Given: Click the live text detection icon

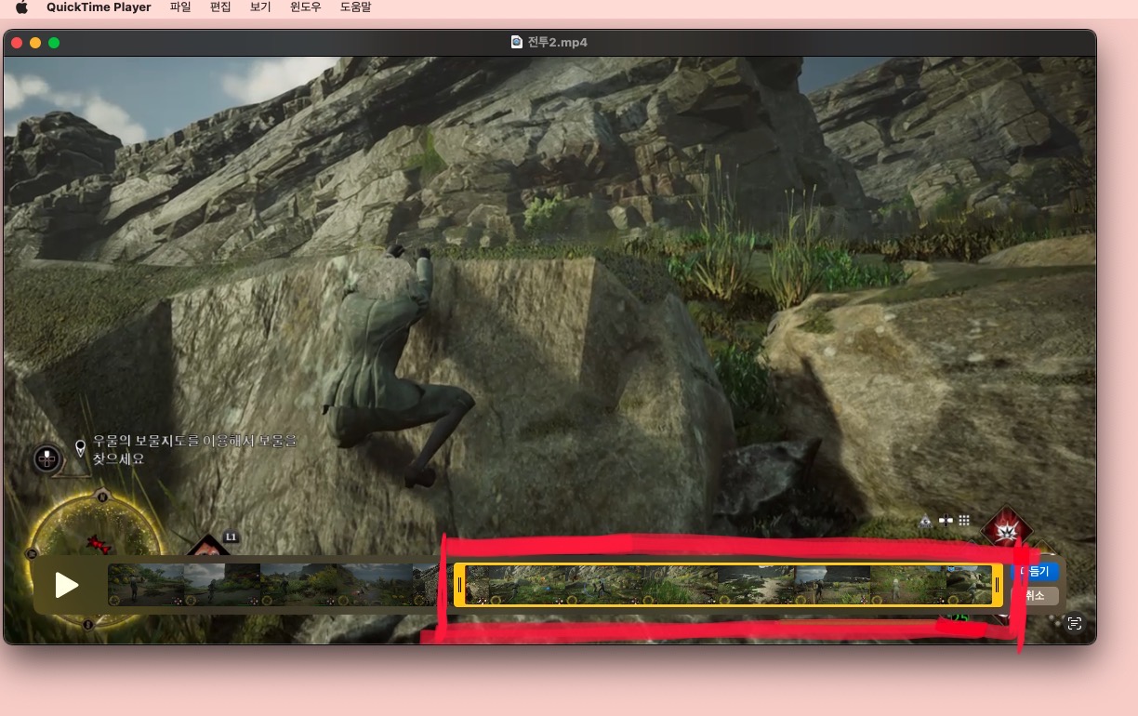Looking at the screenshot, I should pyautogui.click(x=1075, y=624).
